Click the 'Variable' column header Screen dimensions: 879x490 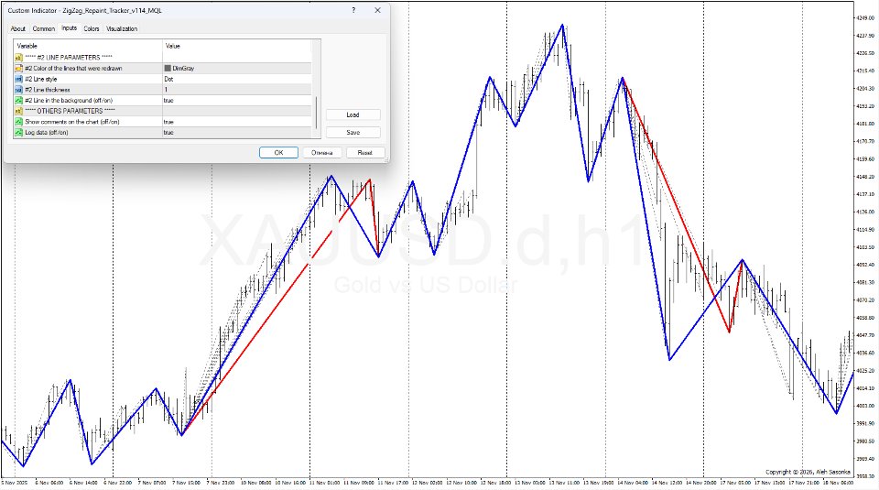27,46
